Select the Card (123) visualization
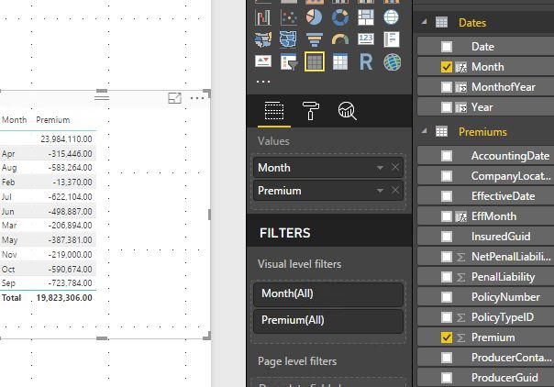The width and height of the screenshot is (554, 387). click(366, 39)
